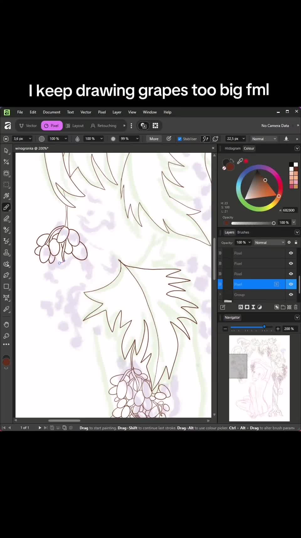Switch to the Retouching studio
Image resolution: width=301 pixels, height=538 pixels.
click(104, 126)
